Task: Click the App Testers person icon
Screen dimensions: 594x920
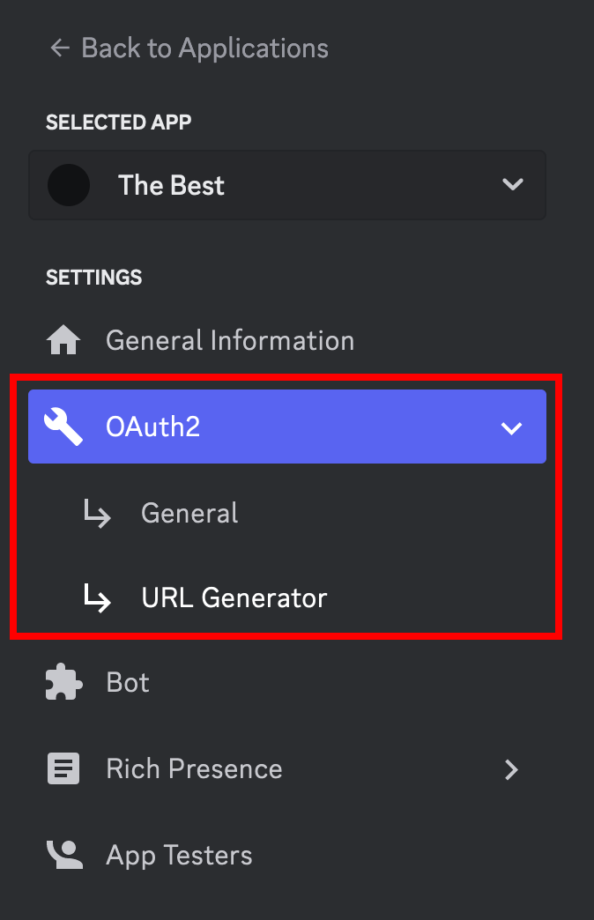Action: 64,855
